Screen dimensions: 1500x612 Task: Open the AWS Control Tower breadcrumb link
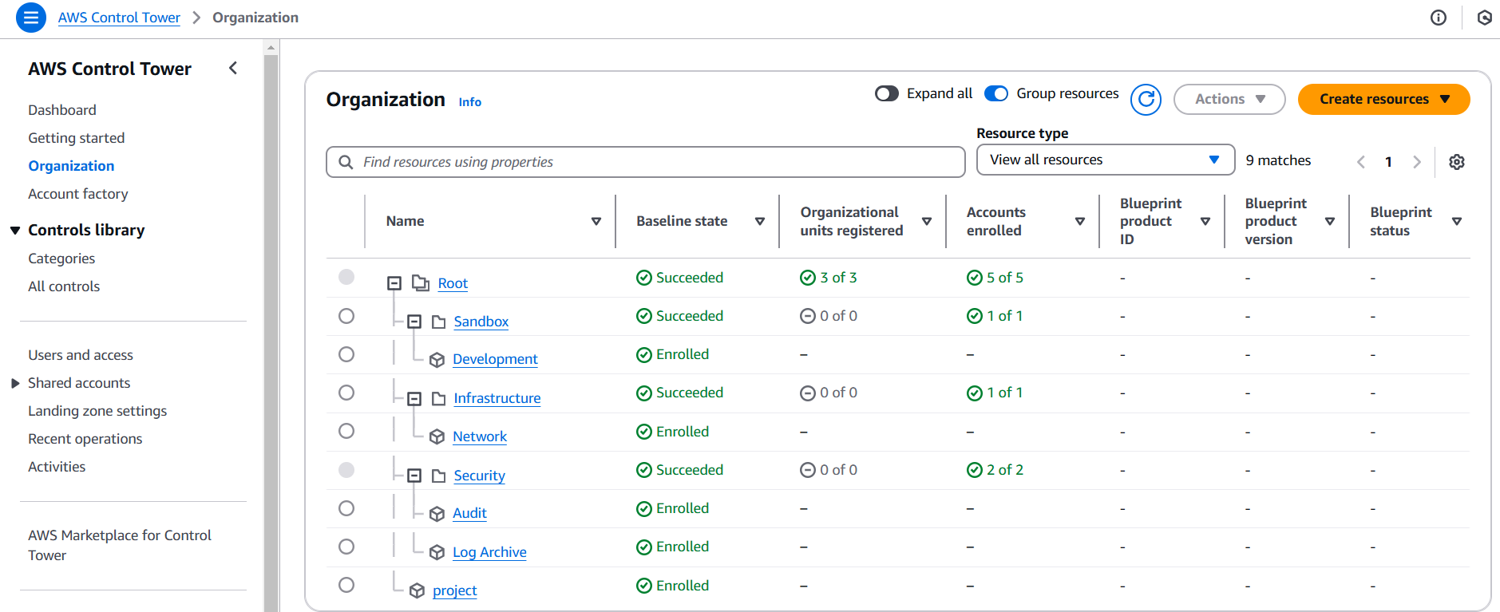[x=119, y=18]
